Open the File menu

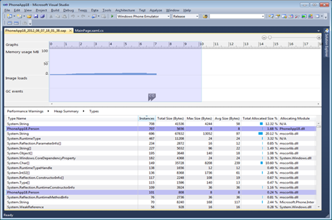(7, 10)
